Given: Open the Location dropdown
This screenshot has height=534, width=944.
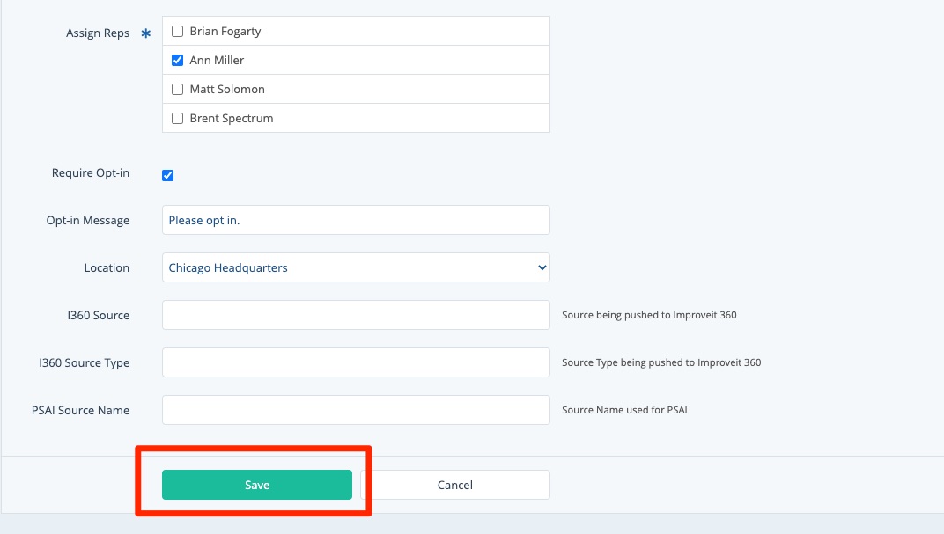Looking at the screenshot, I should click(356, 267).
